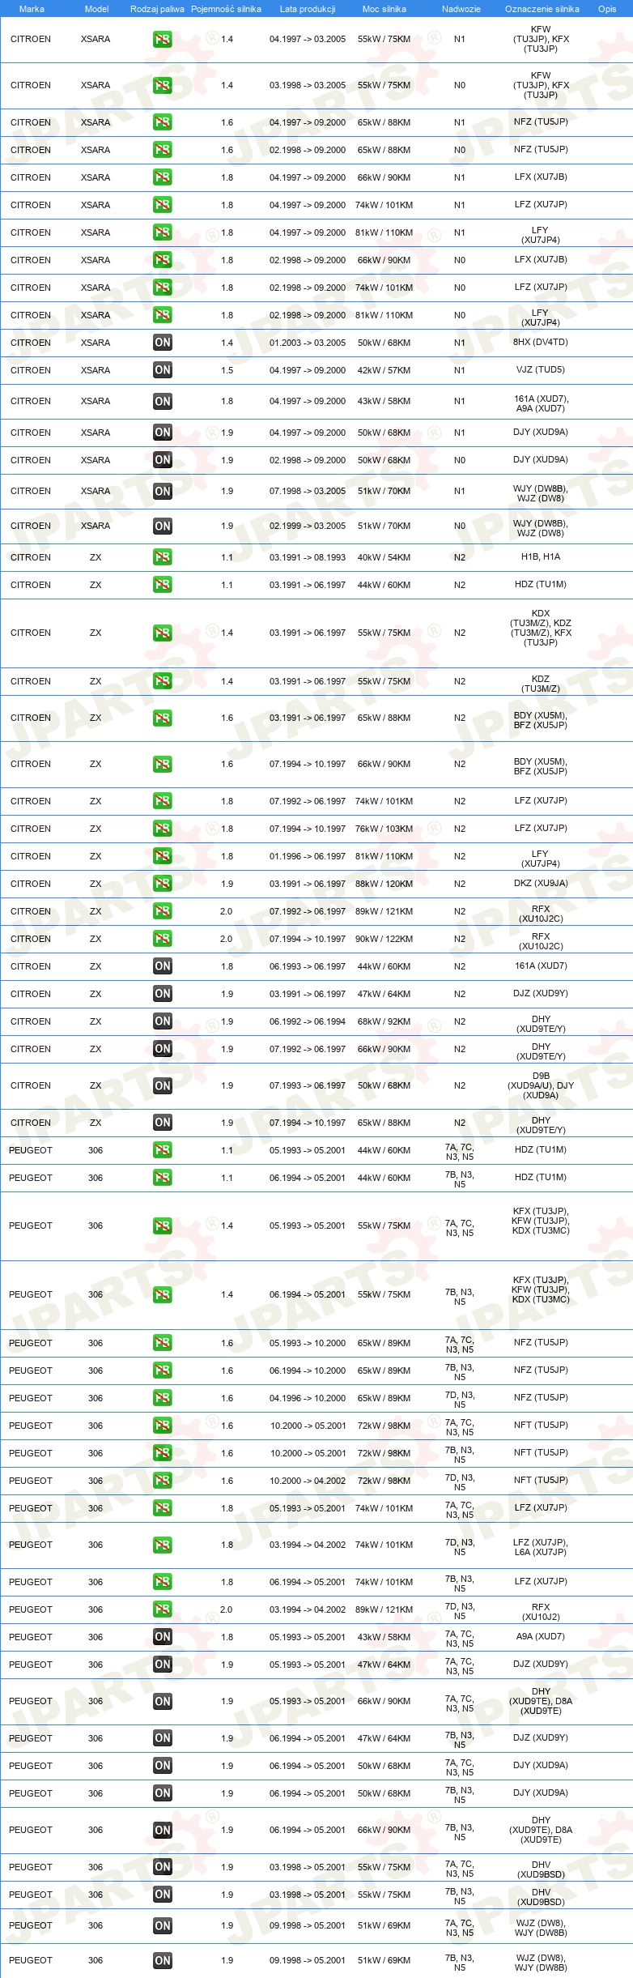Select the 88kW / 120KM power cell
This screenshot has height=1978, width=633.
coord(384,884)
